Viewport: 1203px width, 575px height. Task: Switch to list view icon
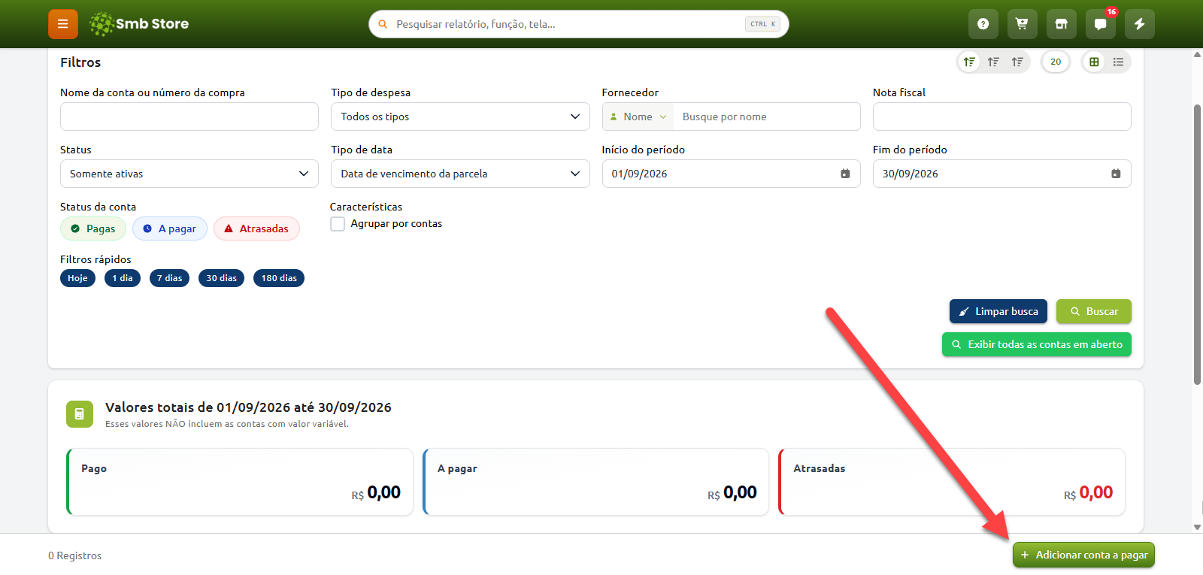pyautogui.click(x=1118, y=62)
